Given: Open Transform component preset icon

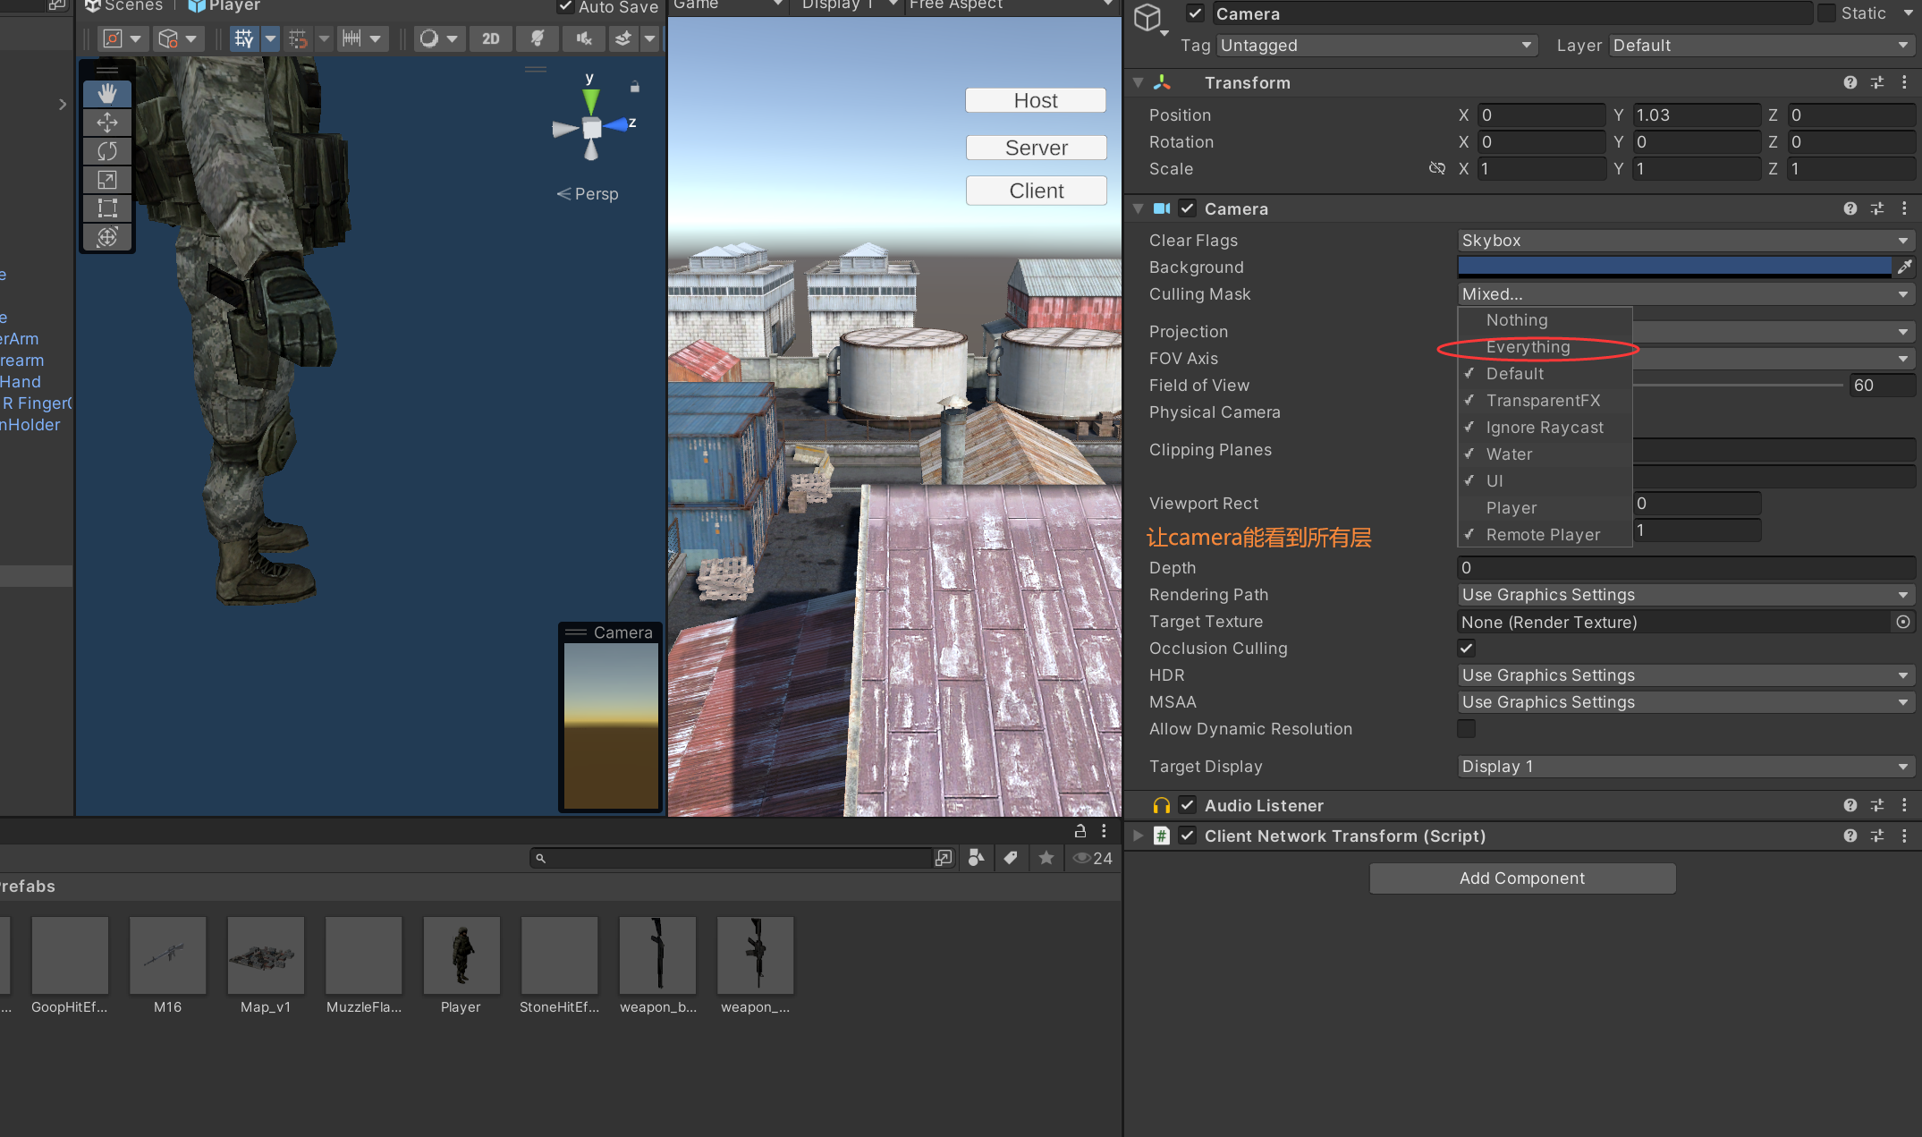Looking at the screenshot, I should click(1877, 82).
